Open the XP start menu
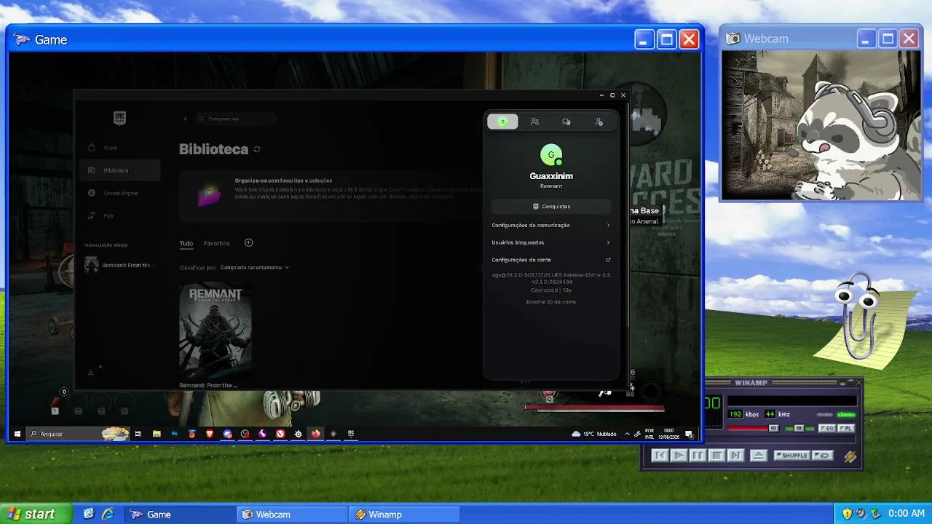932x524 pixels. coord(36,514)
